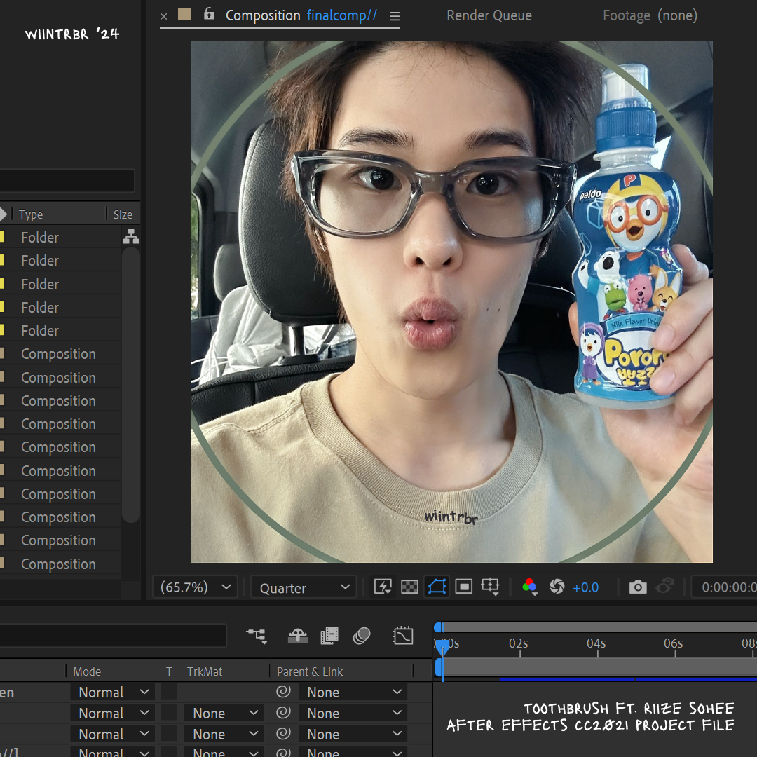This screenshot has height=757, width=757.
Task: Open Parent None dropdown on 'en' layer
Action: 353,693
